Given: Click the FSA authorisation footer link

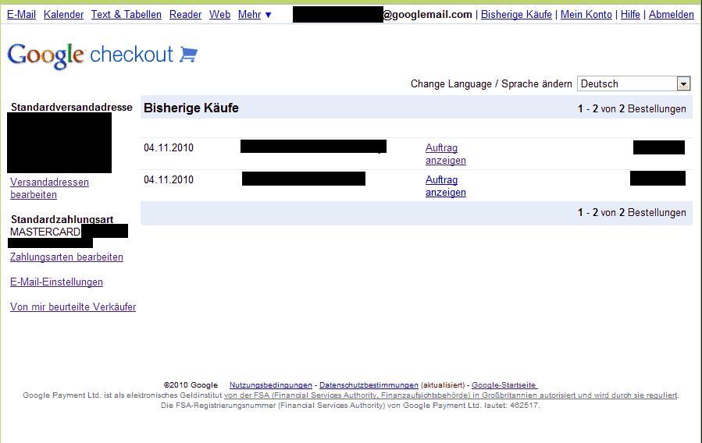Looking at the screenshot, I should 451,395.
